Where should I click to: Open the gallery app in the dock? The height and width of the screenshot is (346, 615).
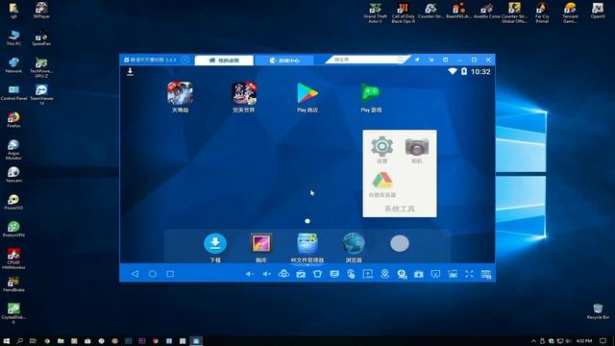[x=260, y=247]
